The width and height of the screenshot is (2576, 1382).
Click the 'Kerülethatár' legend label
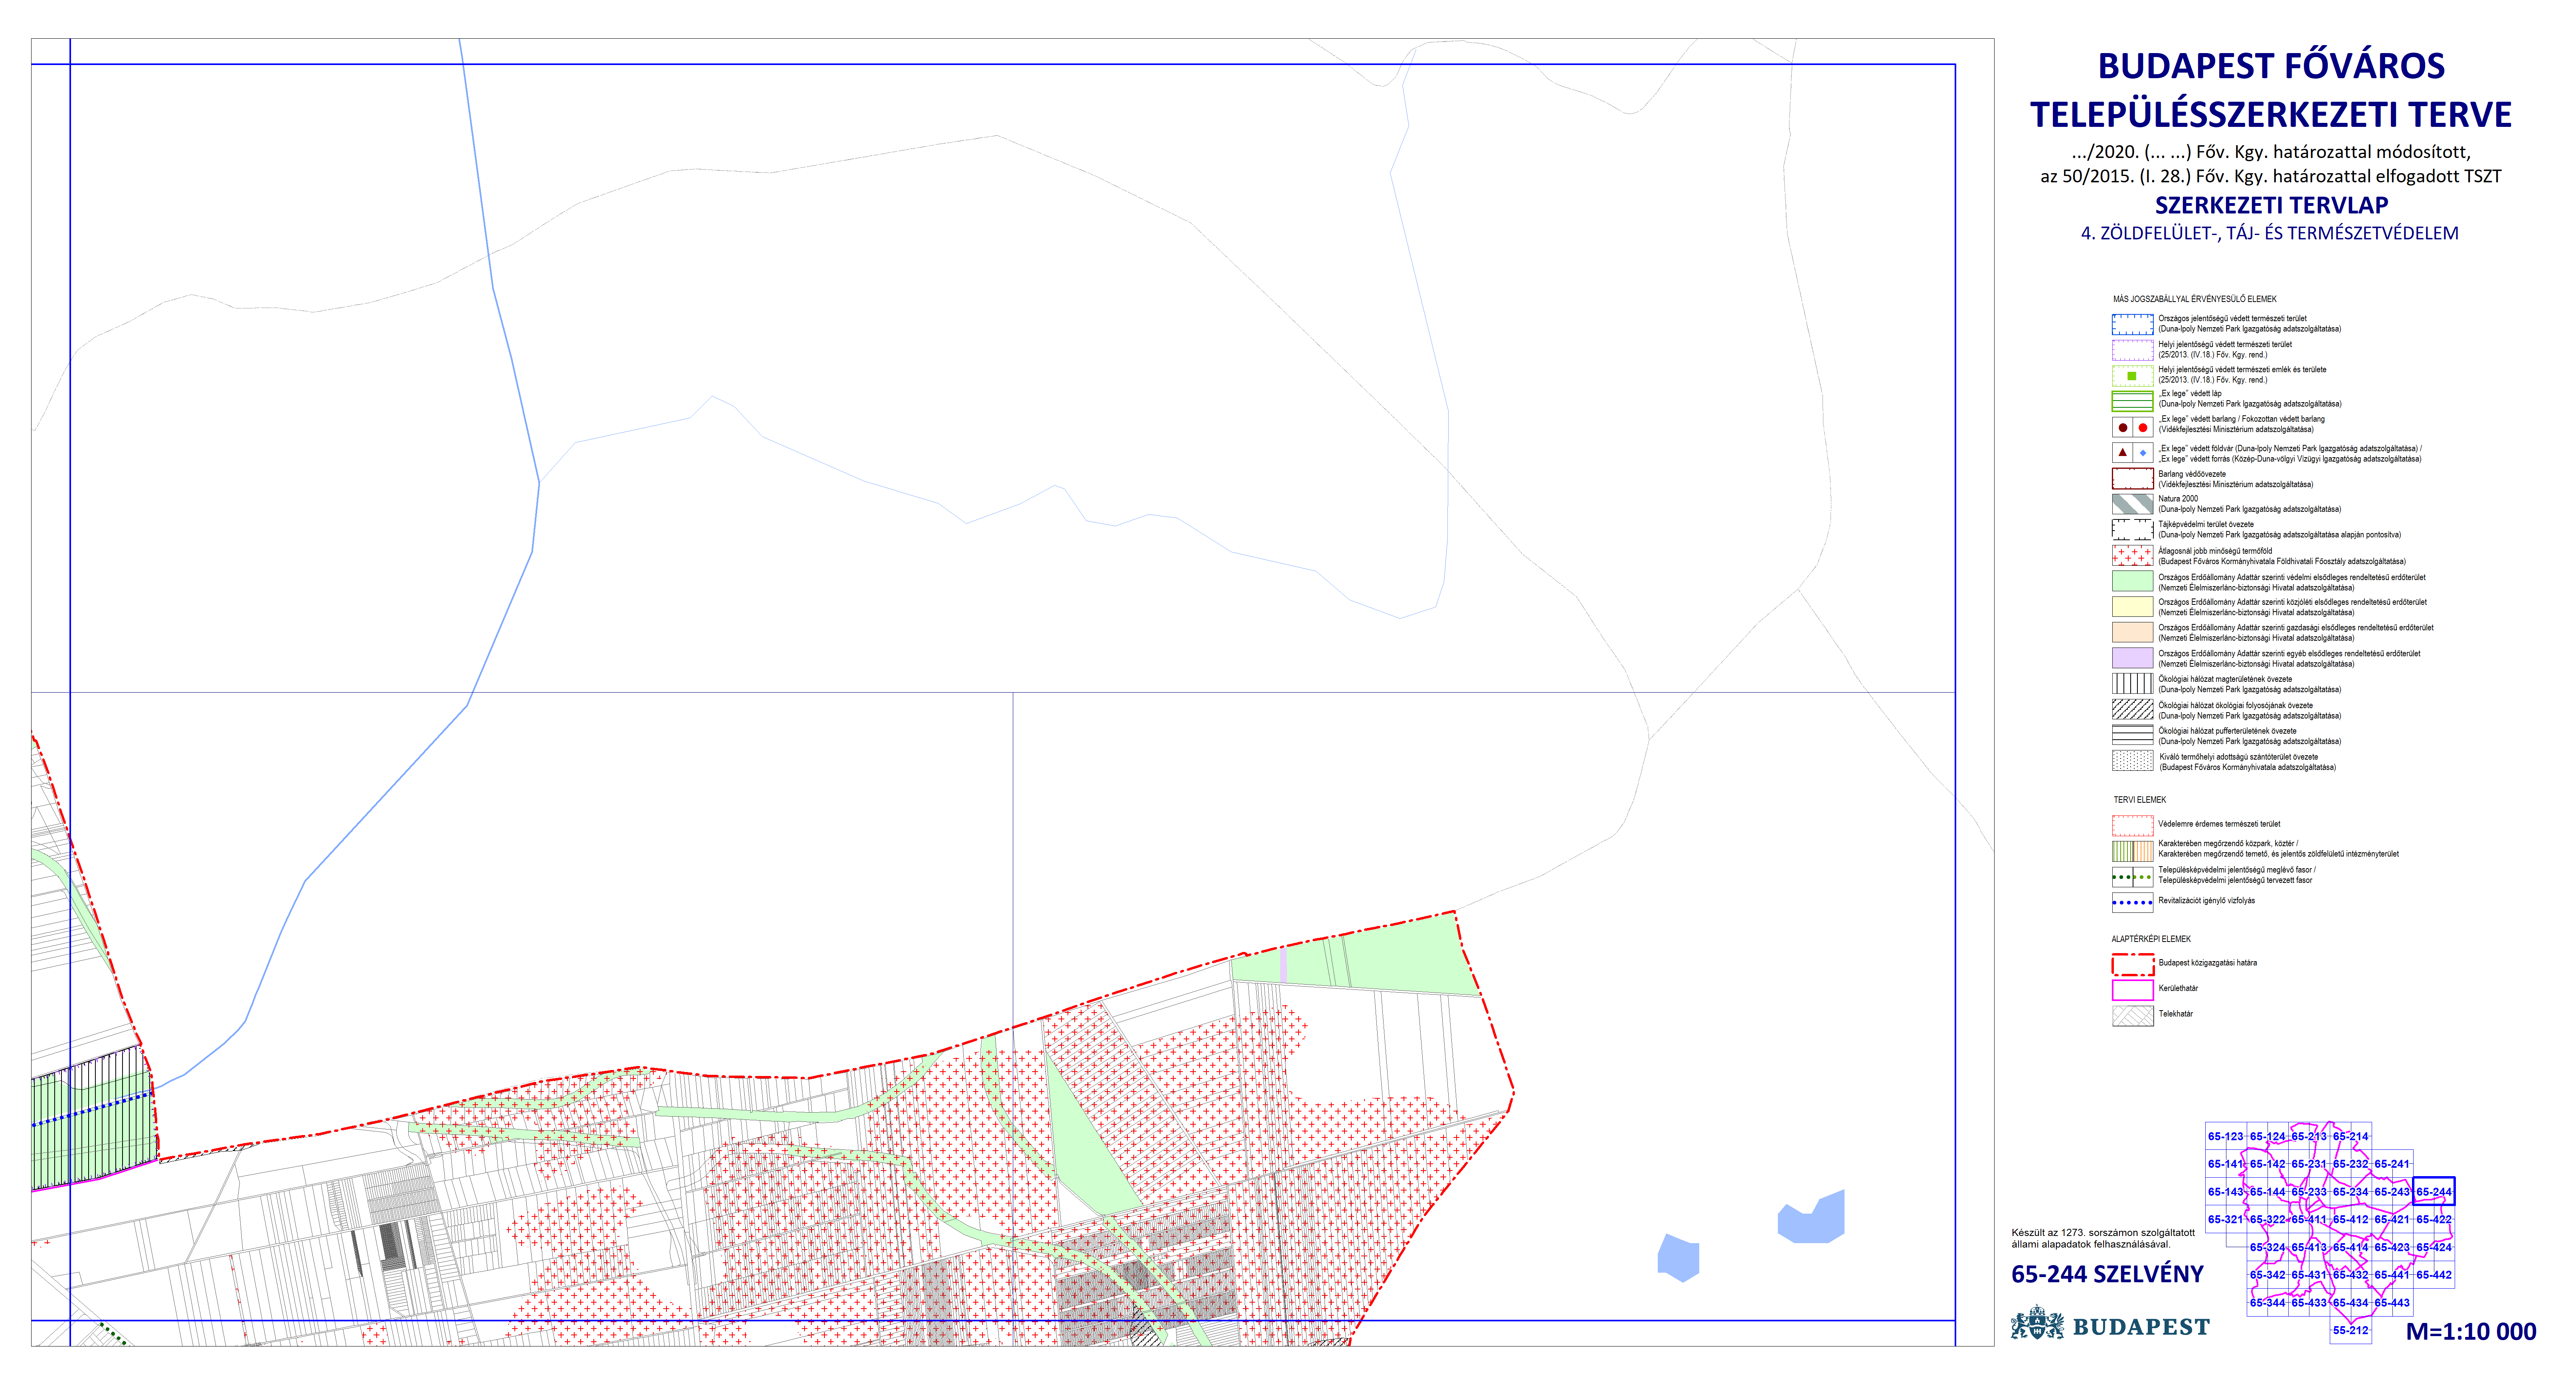click(2178, 988)
